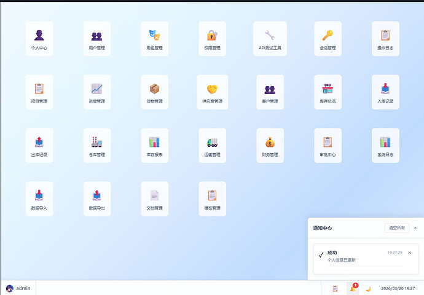
Task: Dismiss the 成功 notification item
Action: point(410,253)
